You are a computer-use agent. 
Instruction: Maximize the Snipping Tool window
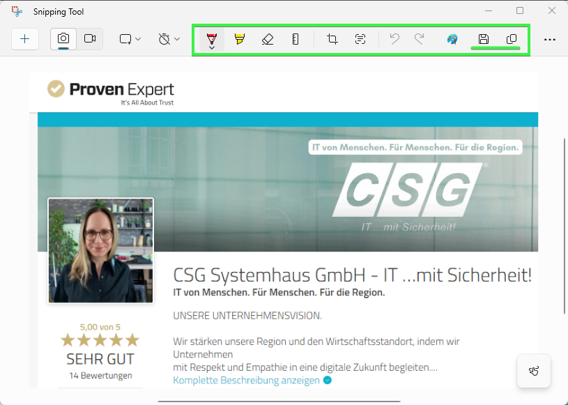click(x=520, y=11)
